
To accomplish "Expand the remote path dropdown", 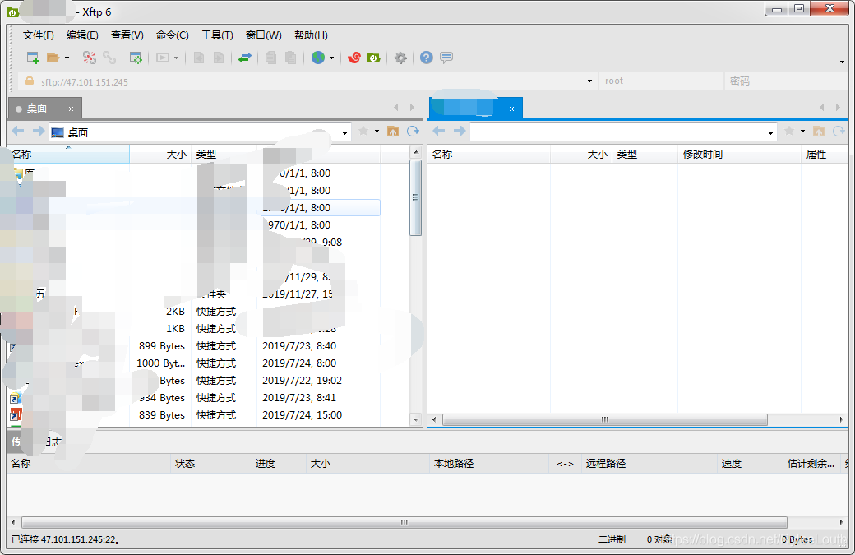I will [x=770, y=133].
